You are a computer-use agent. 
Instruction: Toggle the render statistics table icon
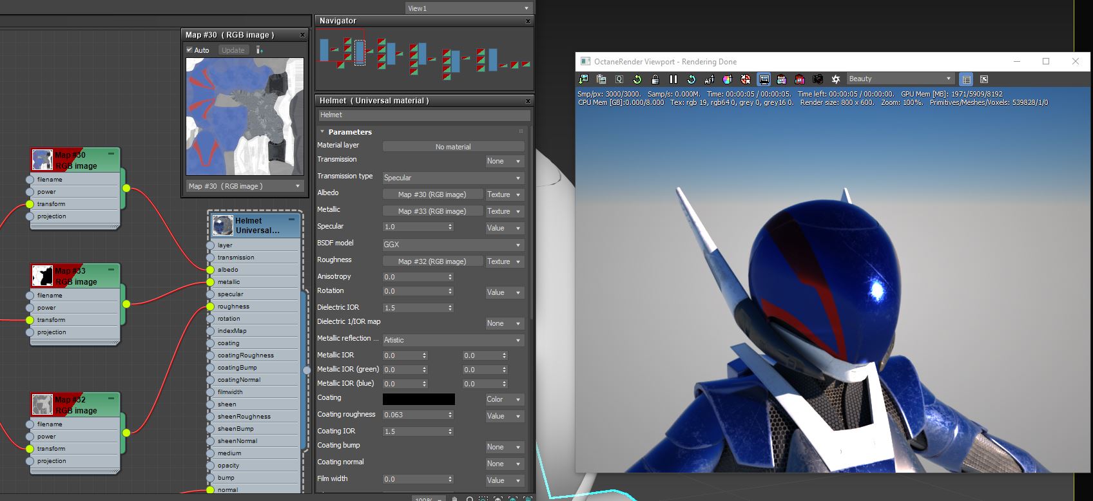[x=966, y=79]
